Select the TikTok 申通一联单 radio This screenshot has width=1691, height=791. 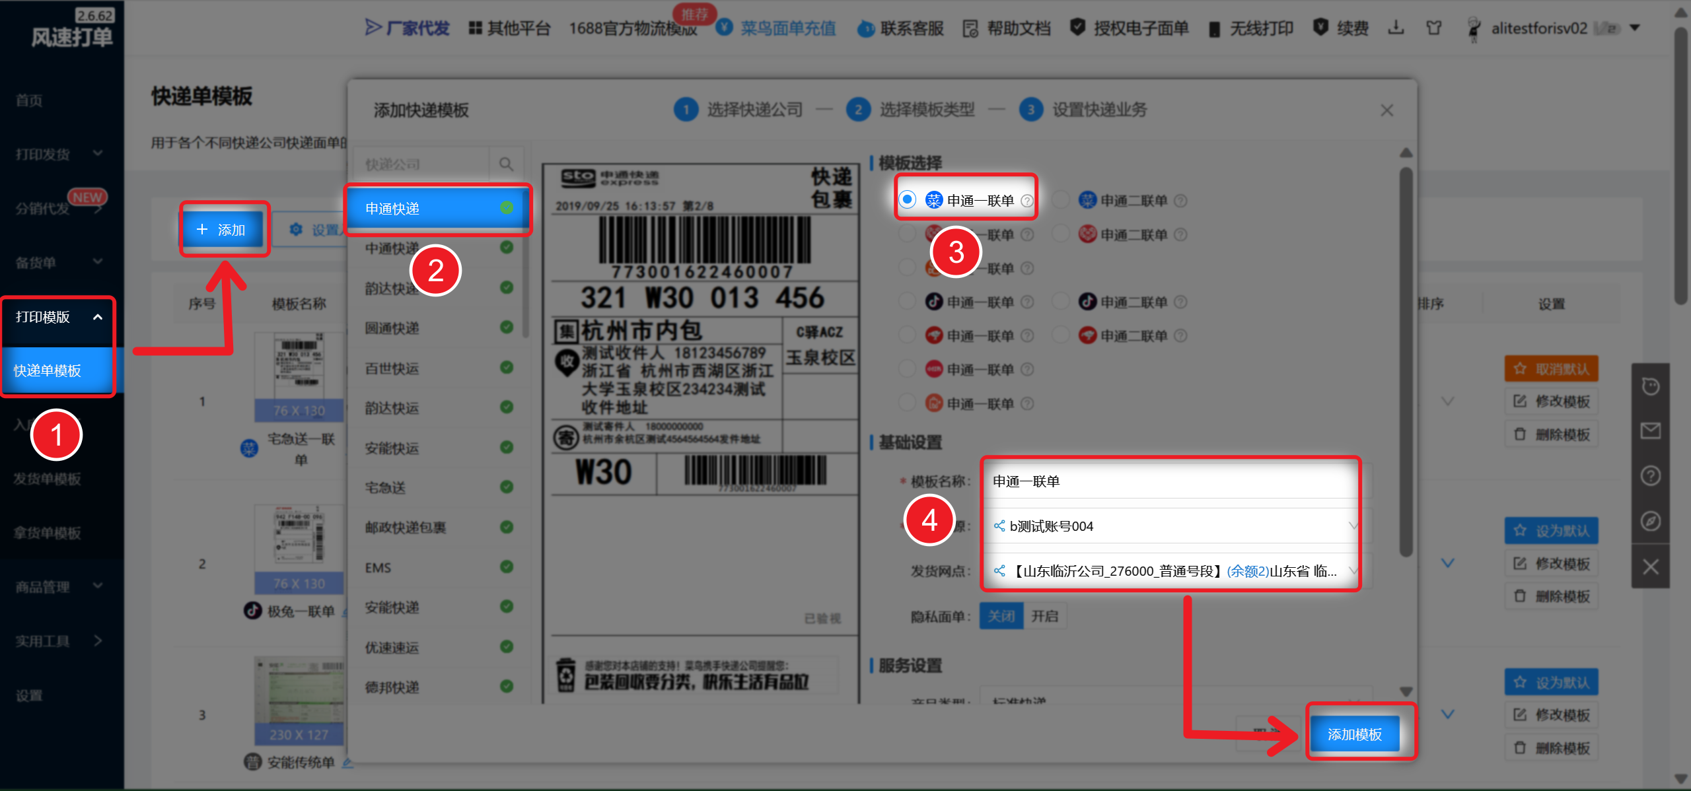point(908,301)
